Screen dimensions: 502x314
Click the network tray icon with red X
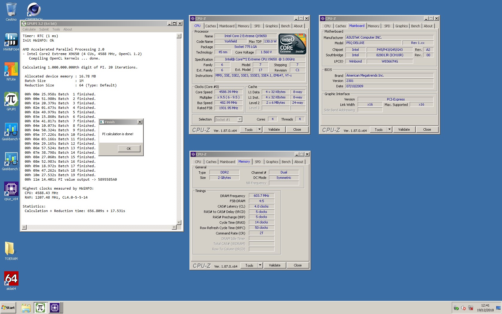pos(471,308)
